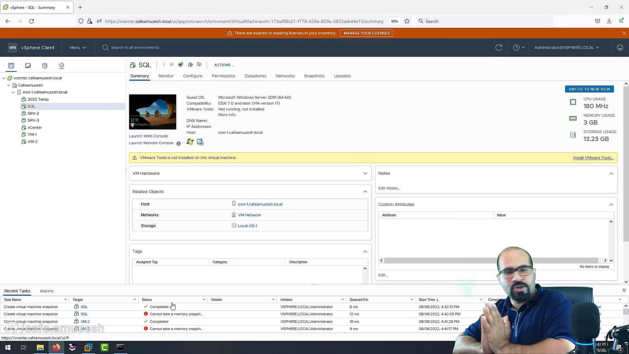
Task: Reload the browser page
Action: pyautogui.click(x=31, y=21)
